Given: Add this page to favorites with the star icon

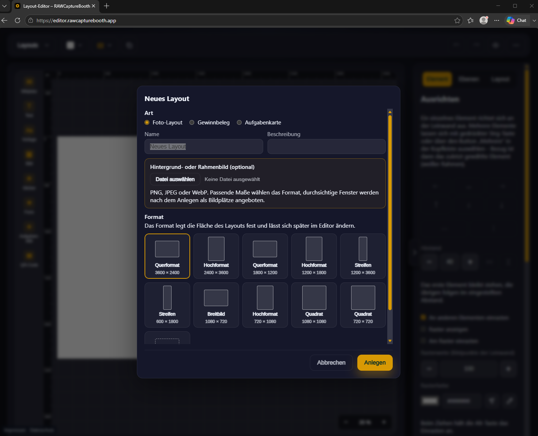Looking at the screenshot, I should [457, 20].
